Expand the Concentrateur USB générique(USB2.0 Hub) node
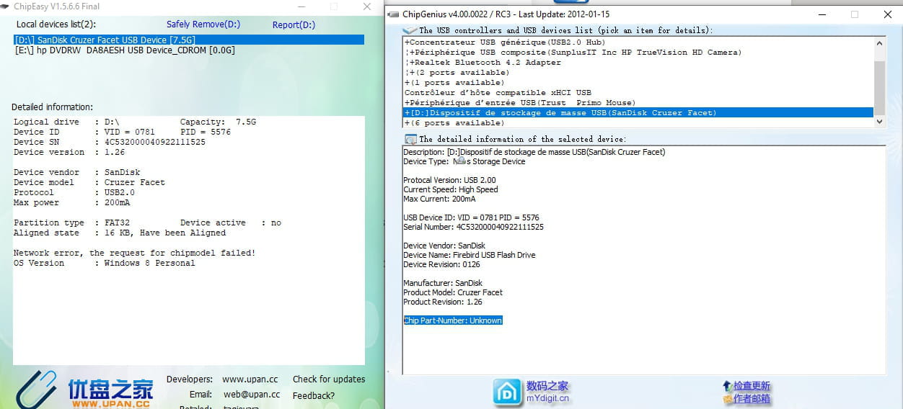The width and height of the screenshot is (903, 409). (x=505, y=42)
